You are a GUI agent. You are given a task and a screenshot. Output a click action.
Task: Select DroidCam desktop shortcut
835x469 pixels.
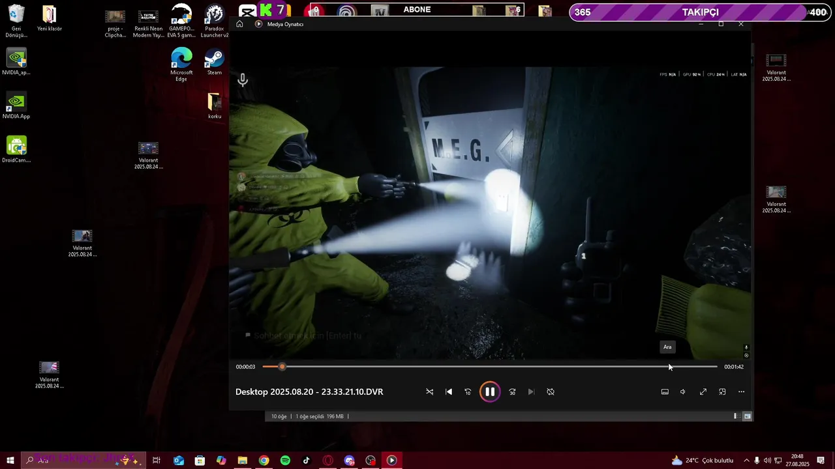coord(16,149)
